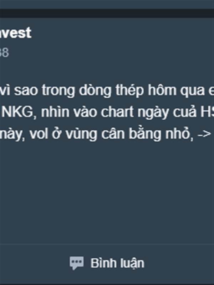
Task: Click the word "dòng" in first line
Action: click(x=95, y=90)
